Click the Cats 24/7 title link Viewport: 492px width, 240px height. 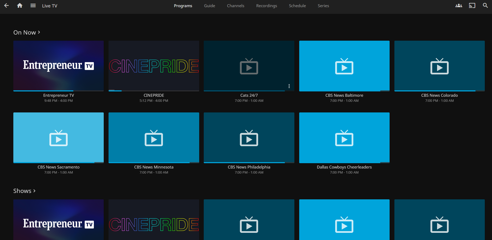(249, 95)
